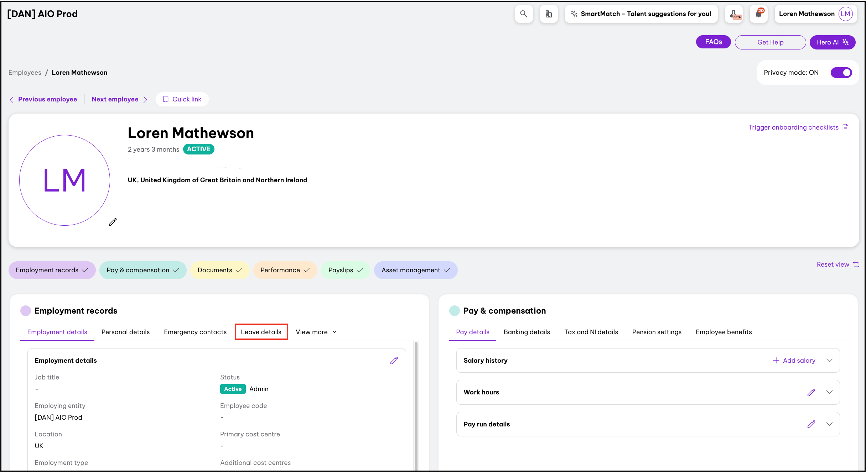The width and height of the screenshot is (866, 472).
Task: Edit Pay run details pencil icon
Action: click(811, 424)
